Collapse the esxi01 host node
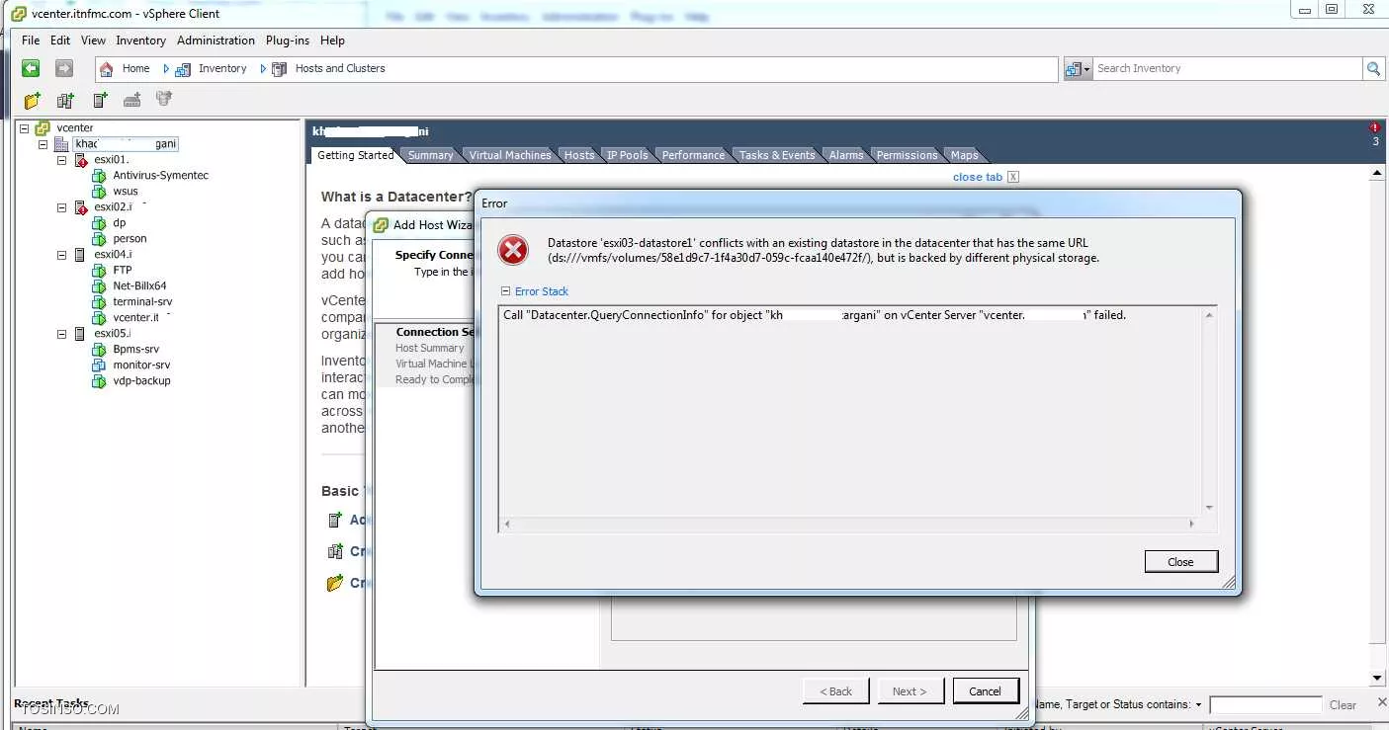Image resolution: width=1389 pixels, height=730 pixels. point(61,160)
